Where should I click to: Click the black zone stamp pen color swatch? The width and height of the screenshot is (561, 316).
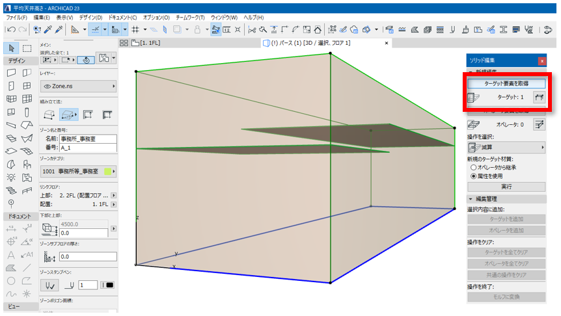point(110,285)
